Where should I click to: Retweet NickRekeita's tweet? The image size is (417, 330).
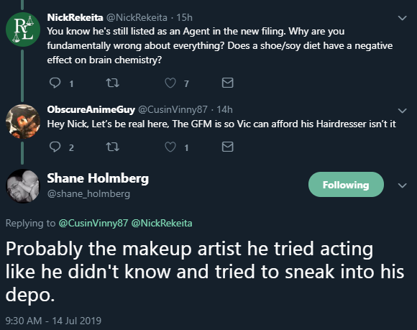click(x=112, y=83)
